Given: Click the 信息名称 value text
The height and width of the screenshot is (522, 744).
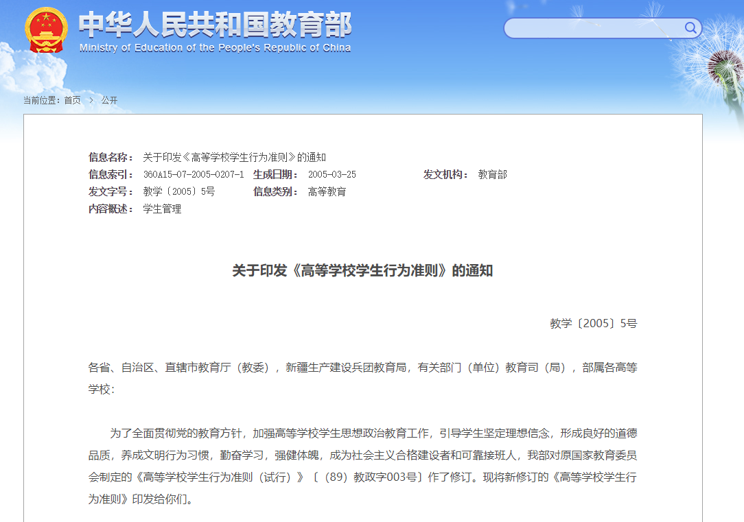Looking at the screenshot, I should coord(234,157).
